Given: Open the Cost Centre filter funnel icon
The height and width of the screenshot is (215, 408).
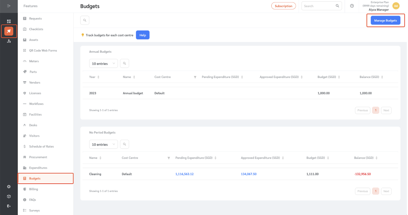Looking at the screenshot, I should pyautogui.click(x=195, y=77).
